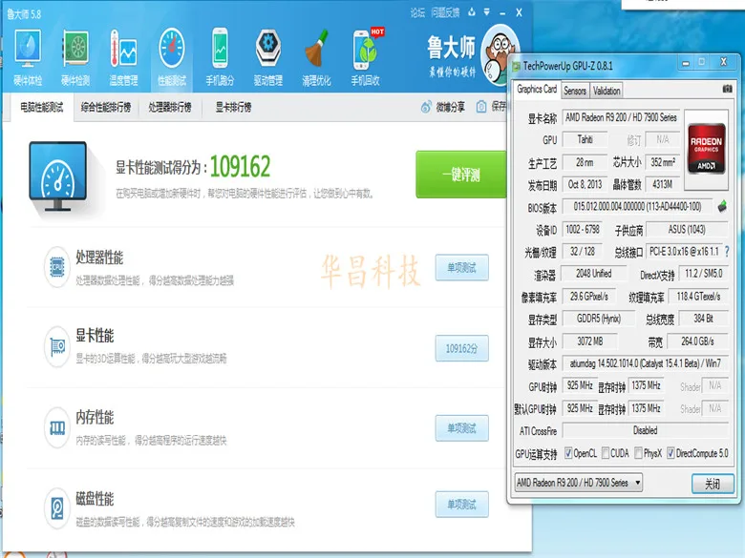The image size is (745, 558).
Task: Click title bar skin shirt icon
Action: pyautogui.click(x=471, y=12)
